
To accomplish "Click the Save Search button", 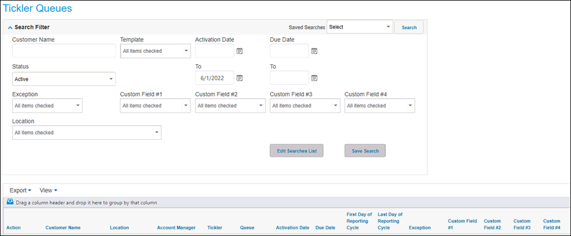I will click(x=365, y=151).
